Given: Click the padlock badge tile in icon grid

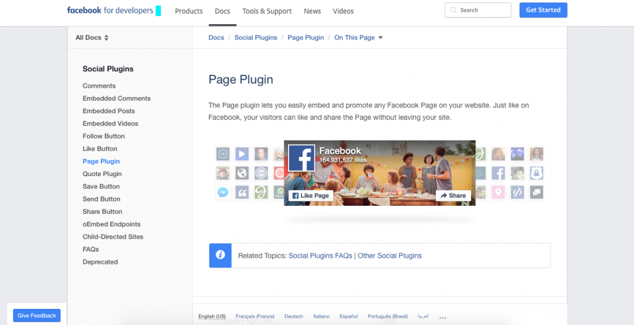Looking at the screenshot, I should click(537, 173).
